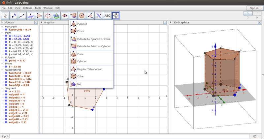Viewport: 264px width, 139px height.
Task: Open the Extrude to Prism toolbar tool
Action: pos(73,15)
